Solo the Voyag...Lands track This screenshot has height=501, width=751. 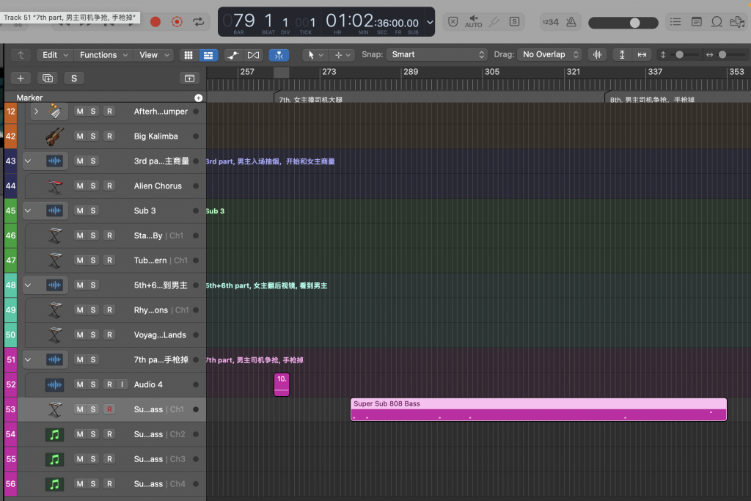pyautogui.click(x=93, y=334)
